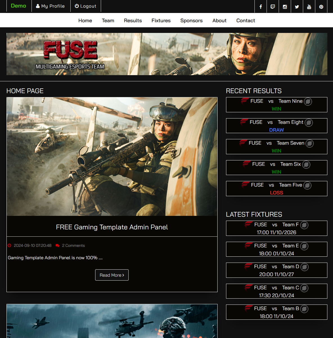This screenshot has width=333, height=338.
Task: Open the Facebook social icon
Action: click(261, 7)
